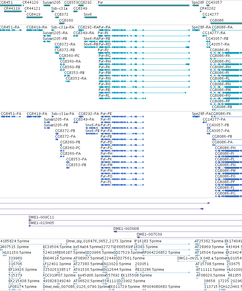
Task: Select EST label LP08174.5prime
Action: tap(22, 286)
